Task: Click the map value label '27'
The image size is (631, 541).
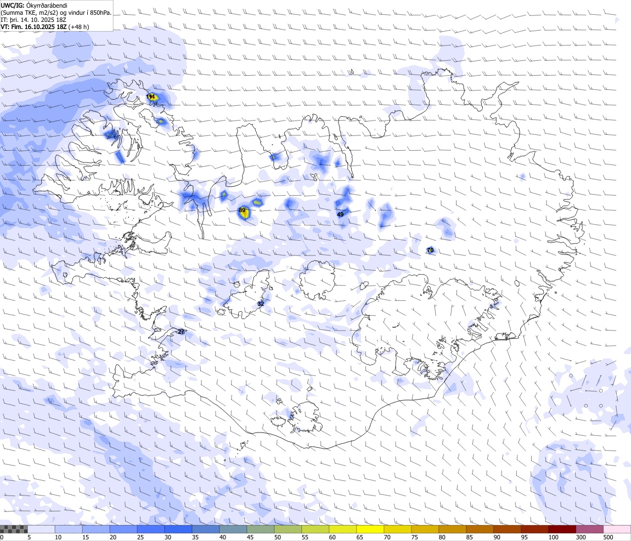Action: click(181, 332)
